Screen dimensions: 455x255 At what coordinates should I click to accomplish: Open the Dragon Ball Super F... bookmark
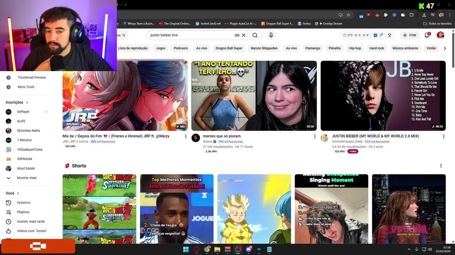click(x=277, y=24)
